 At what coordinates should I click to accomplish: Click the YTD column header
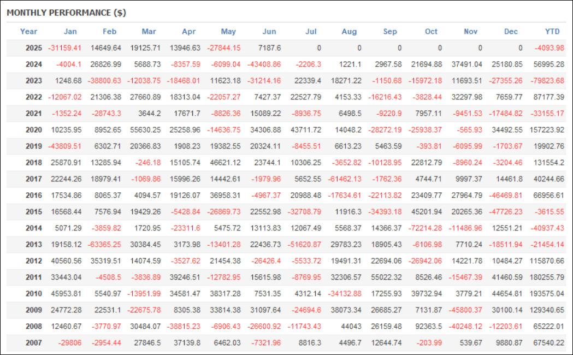(x=552, y=32)
